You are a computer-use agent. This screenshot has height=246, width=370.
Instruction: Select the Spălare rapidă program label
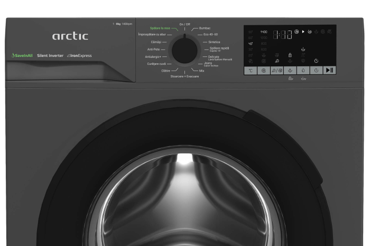pos(219,49)
